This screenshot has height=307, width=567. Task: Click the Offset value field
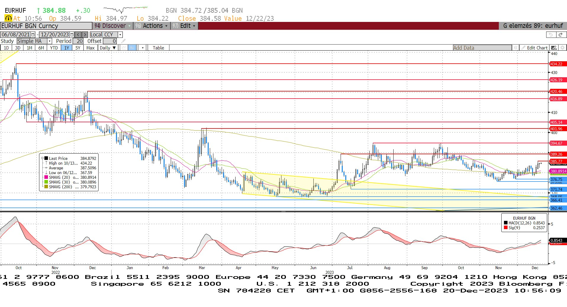point(110,41)
